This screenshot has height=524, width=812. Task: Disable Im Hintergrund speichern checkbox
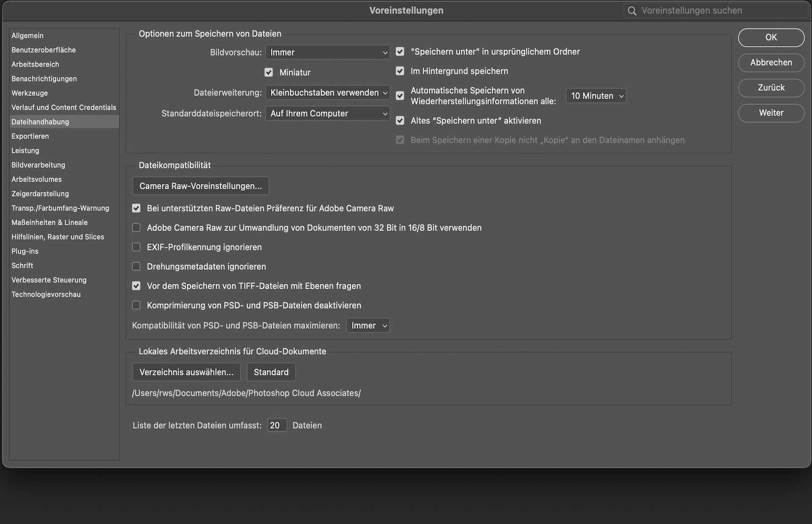(x=400, y=71)
